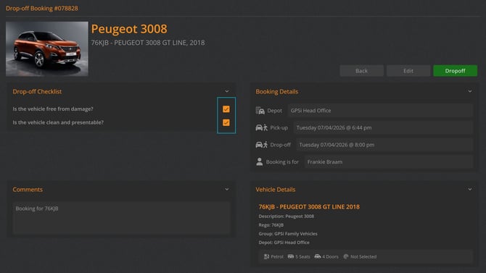Collapse the Comments panel
The width and height of the screenshot is (486, 273).
pyautogui.click(x=227, y=189)
